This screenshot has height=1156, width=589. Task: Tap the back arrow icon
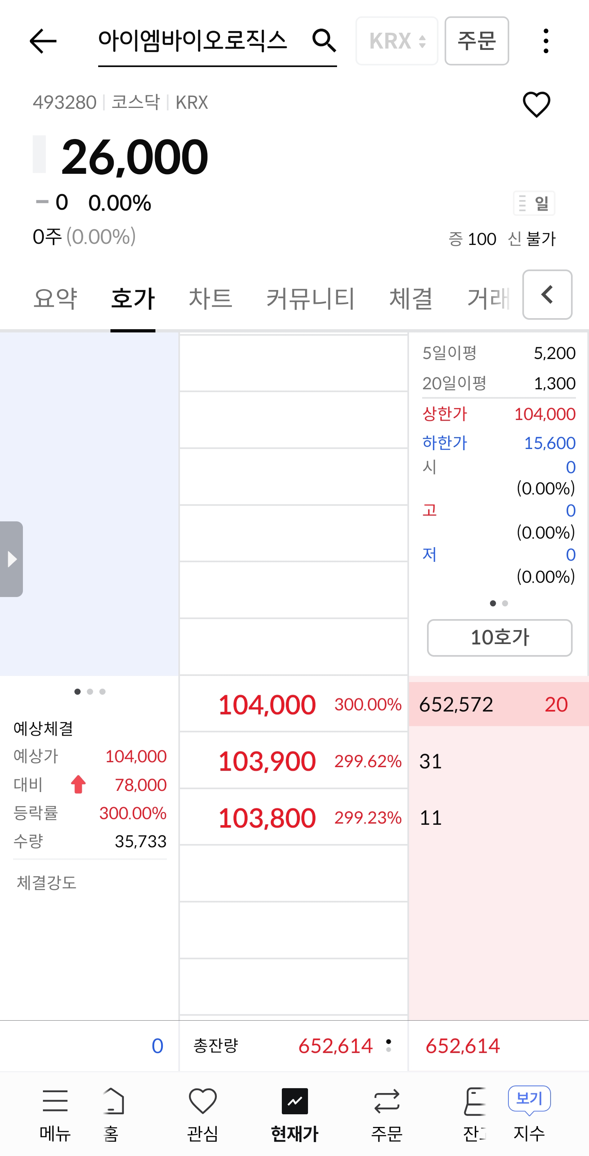(x=43, y=41)
